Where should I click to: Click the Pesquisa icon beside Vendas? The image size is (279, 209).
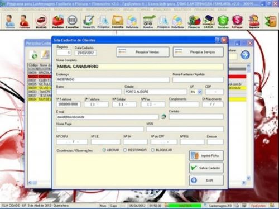163,21
